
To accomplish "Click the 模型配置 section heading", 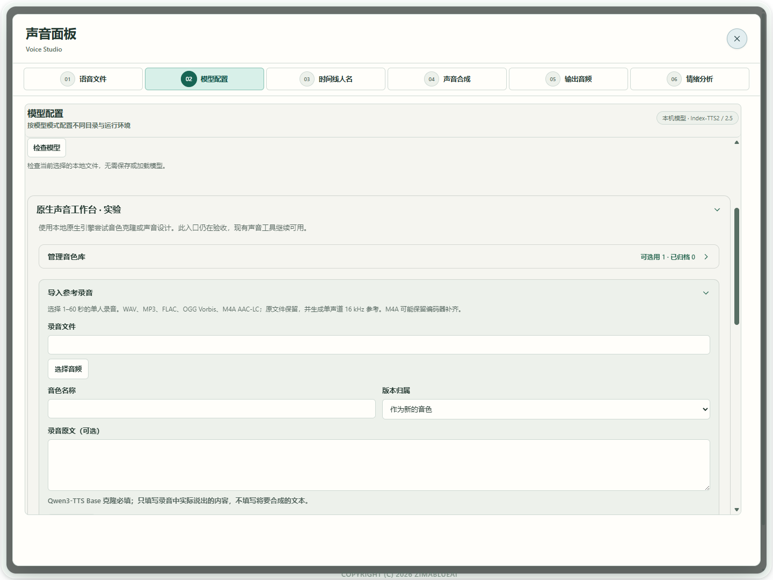I will (46, 113).
